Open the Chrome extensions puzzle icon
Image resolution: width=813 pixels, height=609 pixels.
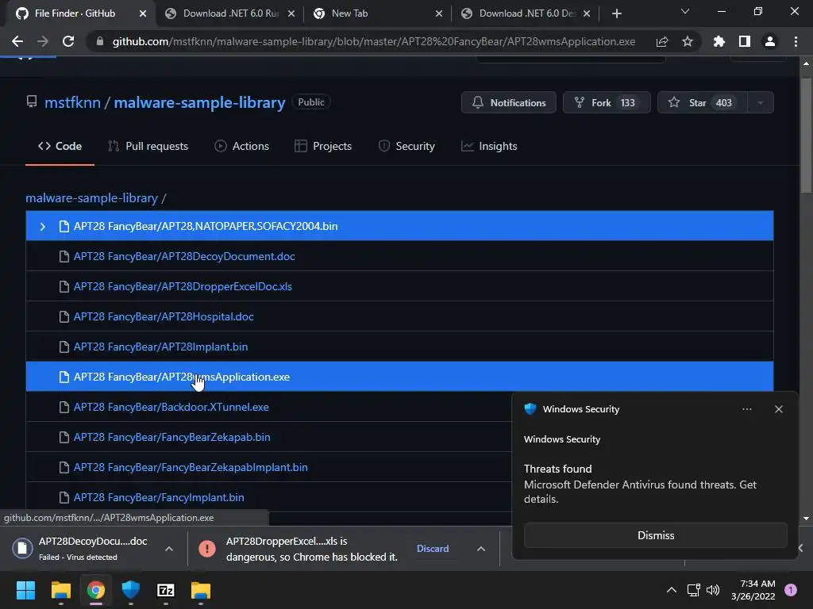(719, 41)
